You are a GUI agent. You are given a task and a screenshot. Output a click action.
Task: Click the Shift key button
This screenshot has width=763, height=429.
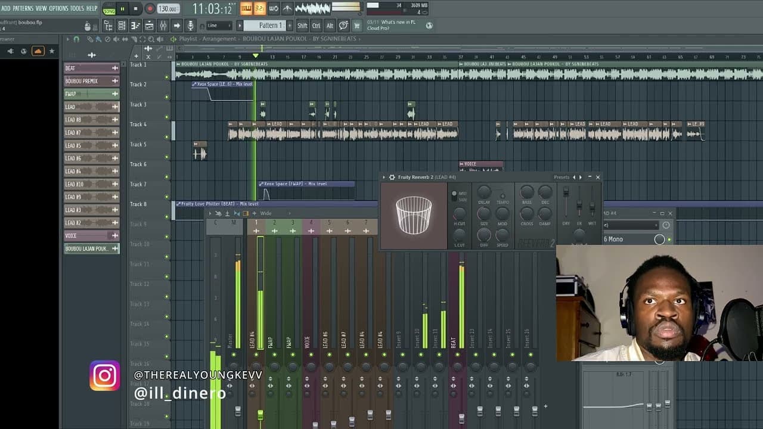point(302,26)
